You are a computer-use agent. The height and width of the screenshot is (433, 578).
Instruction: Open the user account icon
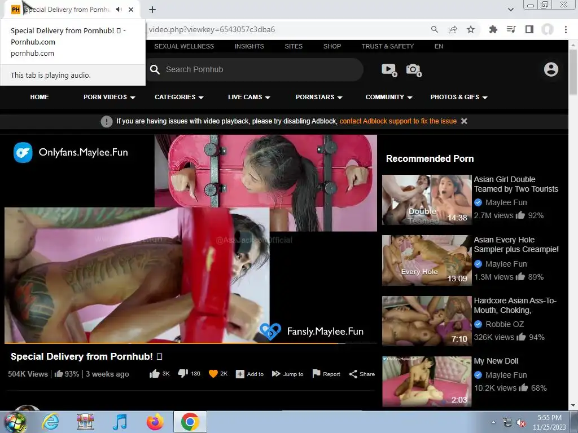pos(551,69)
